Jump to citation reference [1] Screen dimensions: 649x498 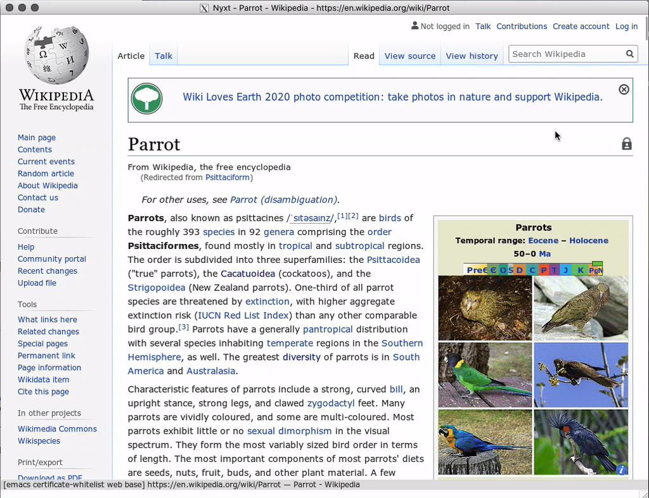[x=342, y=215]
